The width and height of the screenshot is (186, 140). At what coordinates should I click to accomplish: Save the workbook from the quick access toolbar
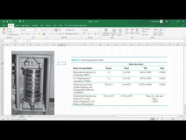click(4, 21)
